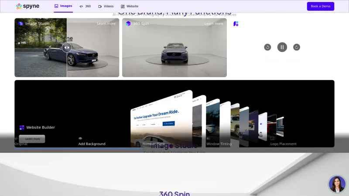Click the rotate counter-clockwise control
Screen dimensions: 349x196
267,47
